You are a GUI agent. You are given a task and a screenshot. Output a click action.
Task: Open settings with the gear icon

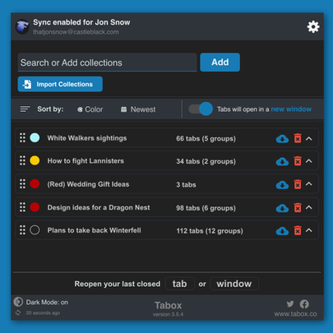[313, 27]
